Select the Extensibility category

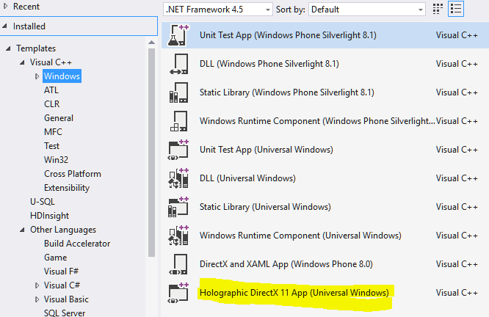[x=67, y=188]
